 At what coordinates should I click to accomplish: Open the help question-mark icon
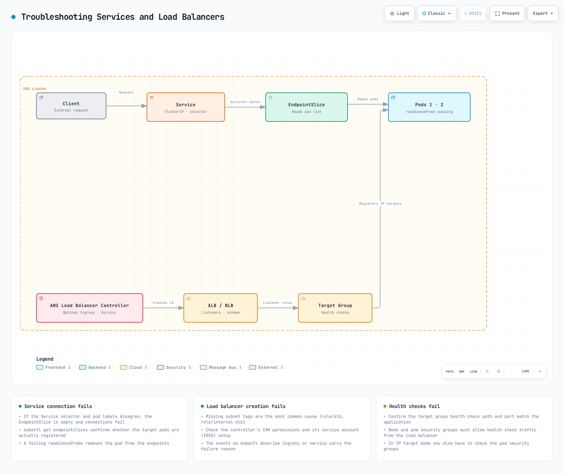point(498,371)
